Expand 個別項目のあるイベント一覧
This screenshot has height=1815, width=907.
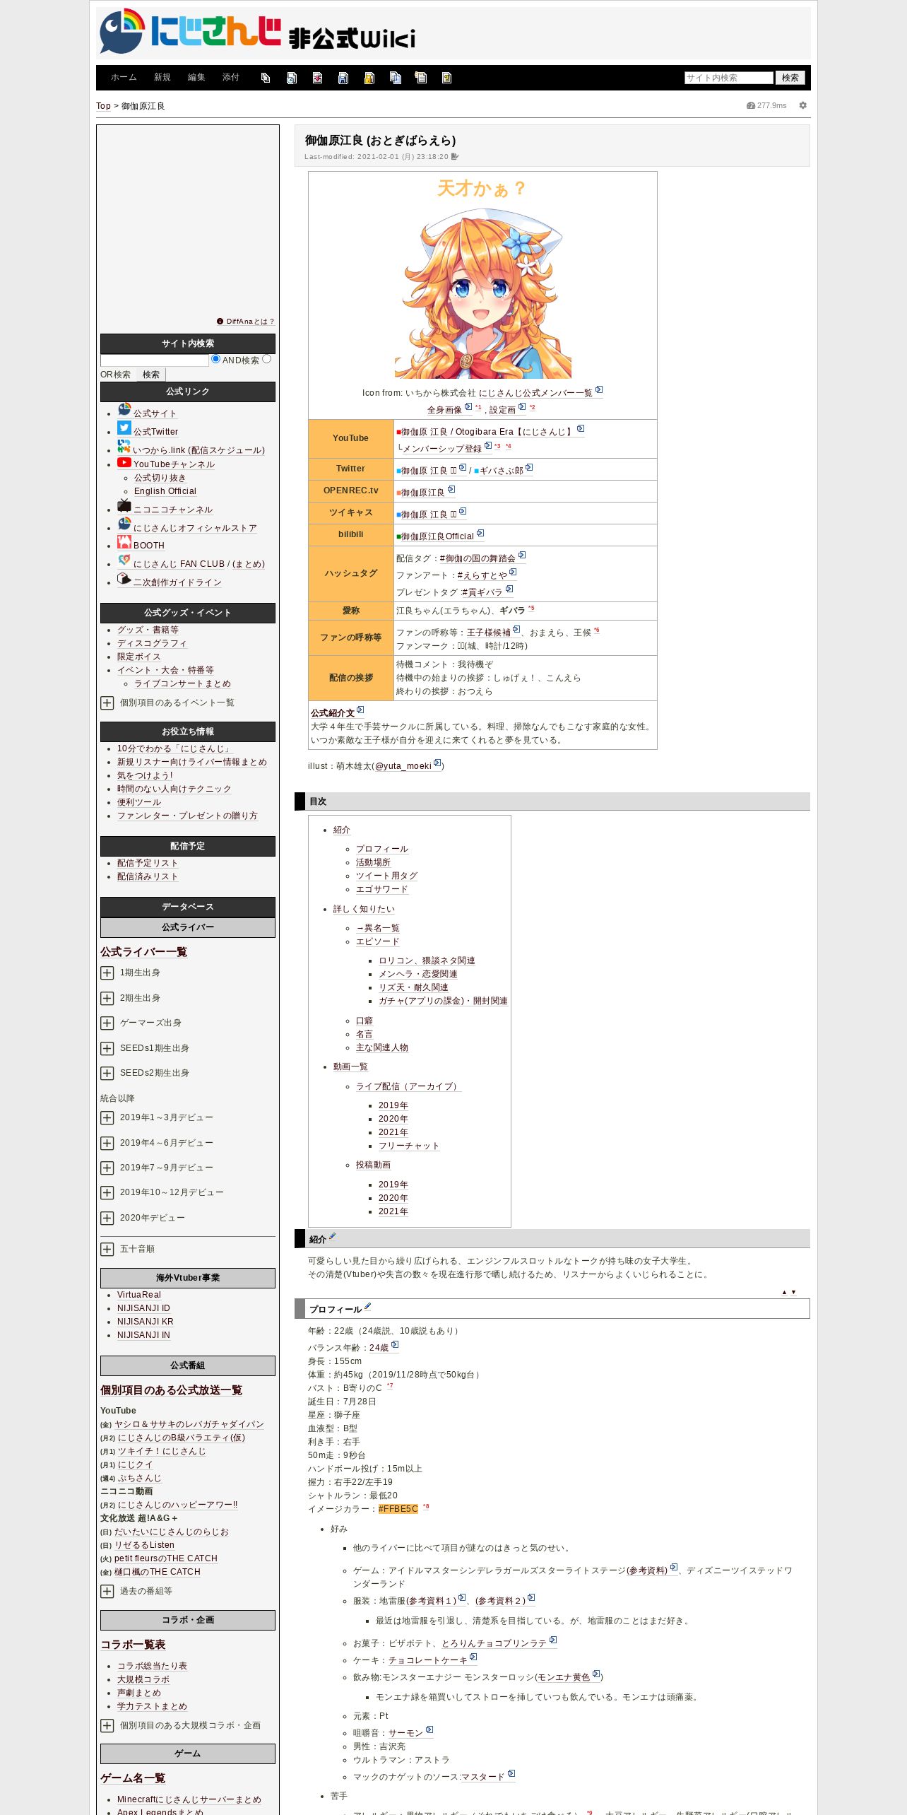point(107,703)
